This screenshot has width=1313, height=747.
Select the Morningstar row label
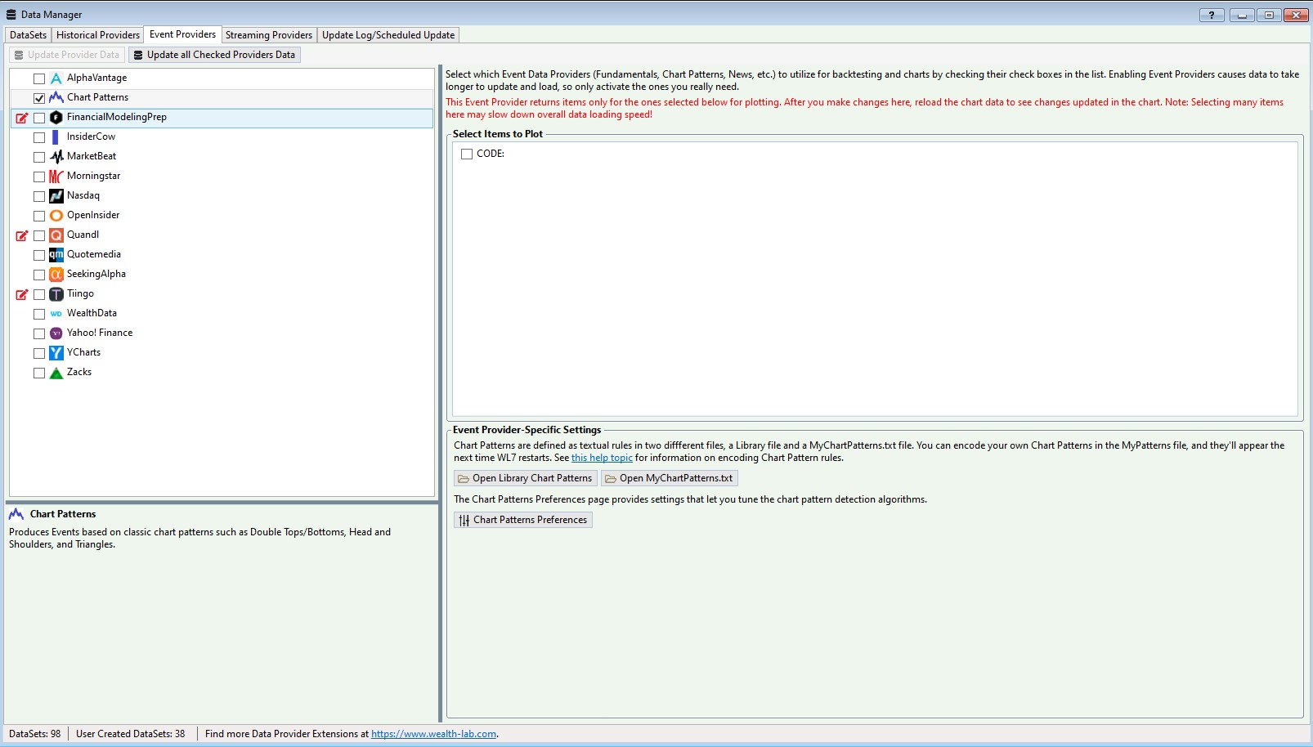(93, 176)
